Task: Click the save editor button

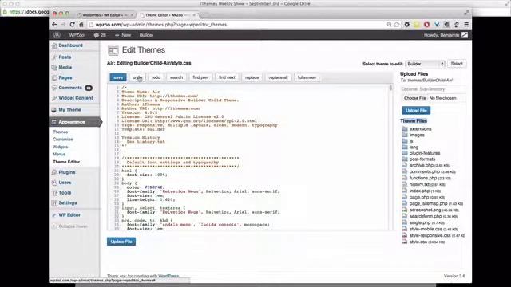Action: point(118,77)
